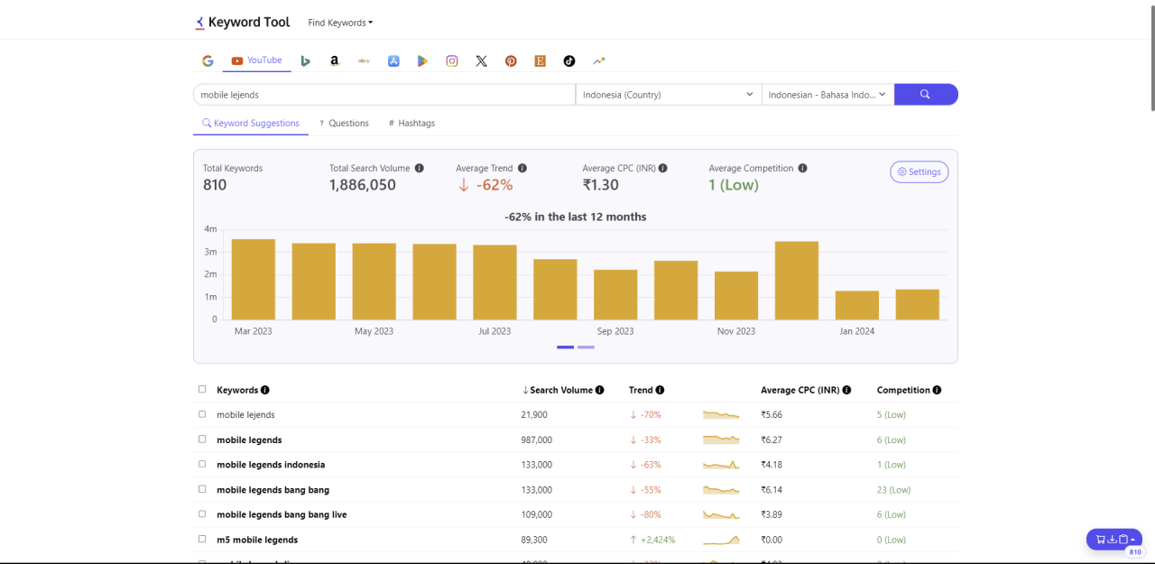The height and width of the screenshot is (564, 1155).
Task: Switch to the Questions tab
Action: click(x=344, y=124)
